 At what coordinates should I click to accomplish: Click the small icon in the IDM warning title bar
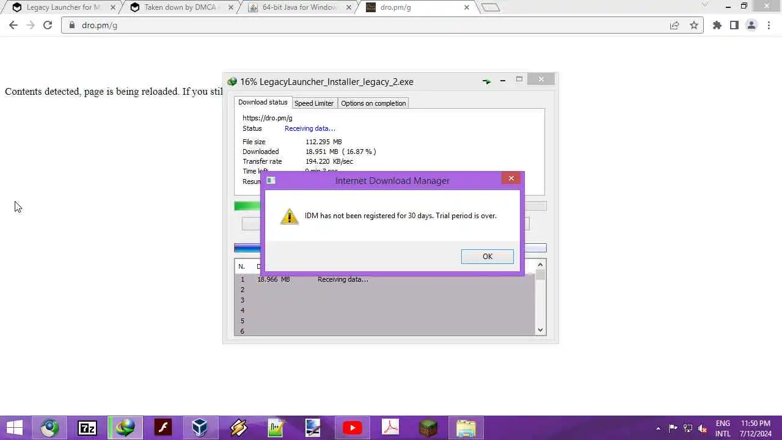point(271,180)
